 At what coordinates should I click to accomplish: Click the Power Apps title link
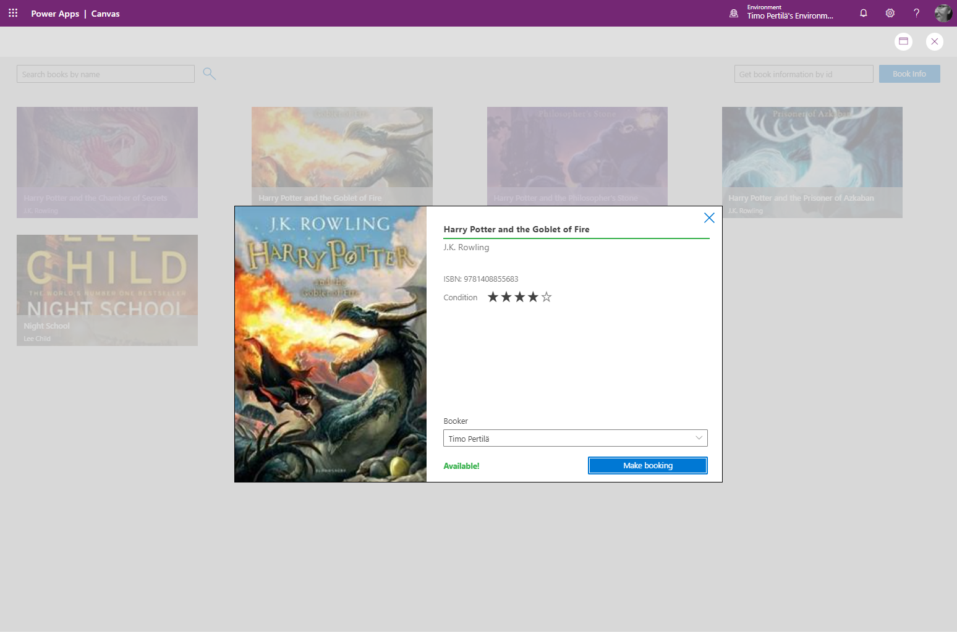pyautogui.click(x=55, y=14)
